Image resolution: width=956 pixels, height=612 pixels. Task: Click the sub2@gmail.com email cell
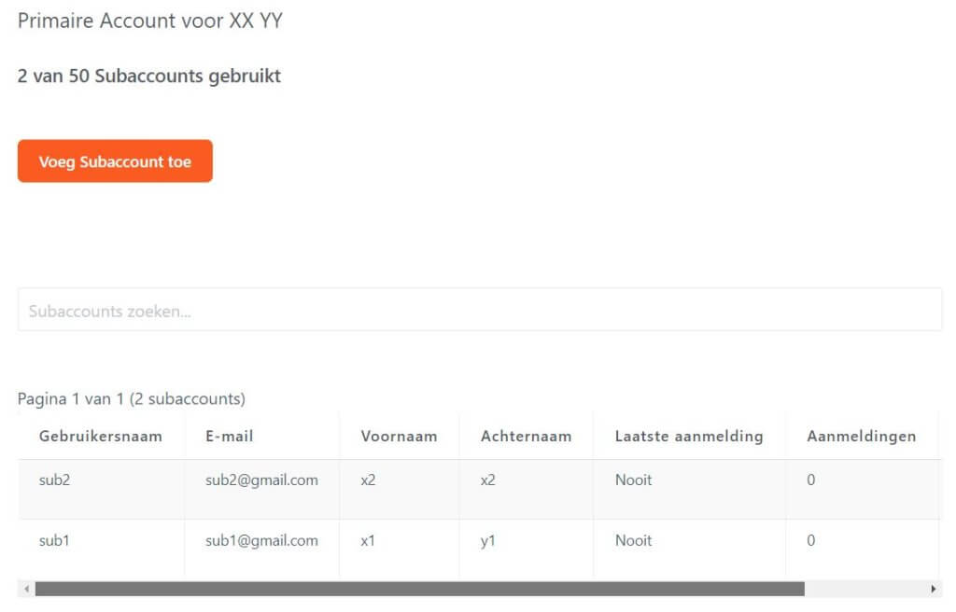261,480
